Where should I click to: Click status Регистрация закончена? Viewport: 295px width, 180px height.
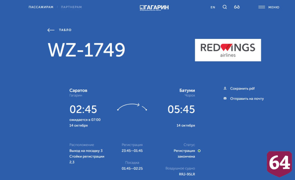click(184, 153)
